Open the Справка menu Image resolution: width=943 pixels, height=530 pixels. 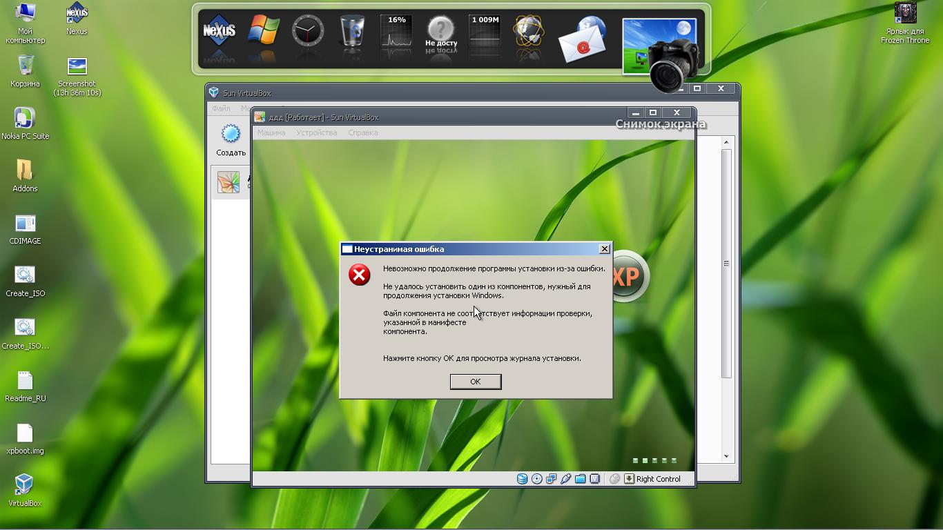click(362, 132)
